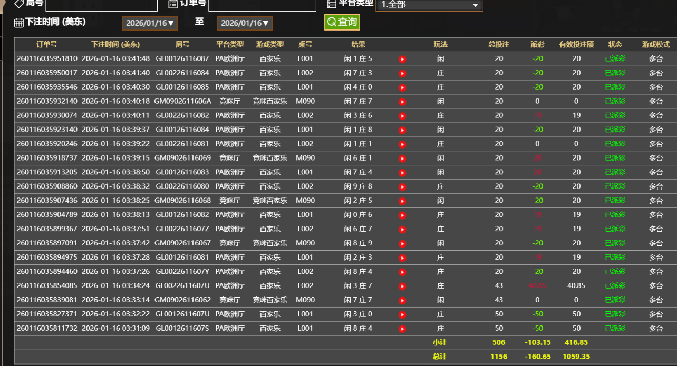Click replay icon for order 260116035923140
The height and width of the screenshot is (366, 677).
coord(402,130)
